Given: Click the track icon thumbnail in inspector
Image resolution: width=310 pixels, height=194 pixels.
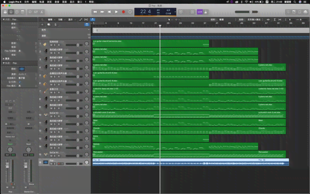Looking at the screenshot, I should (22, 69).
